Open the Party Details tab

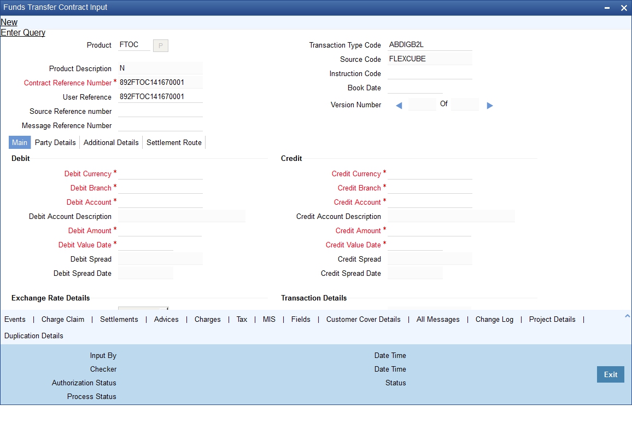point(55,142)
